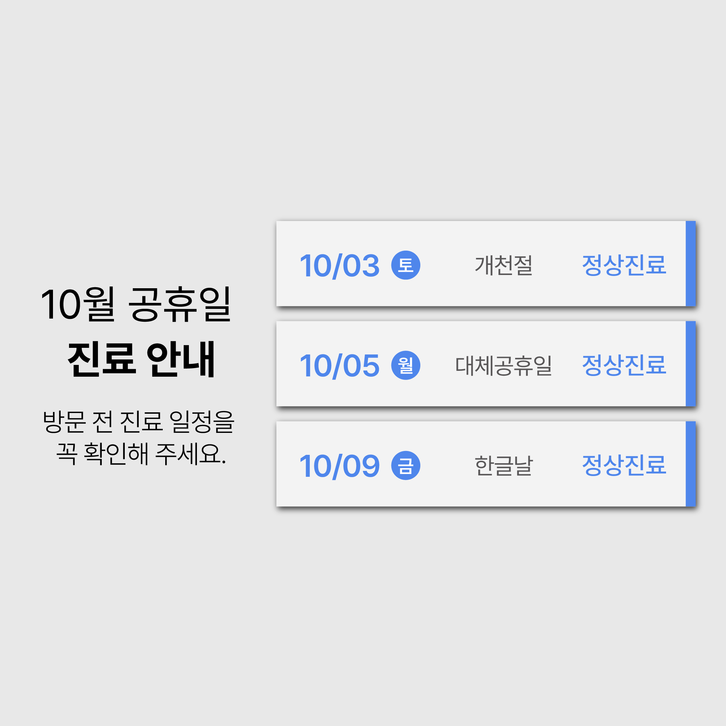Image resolution: width=726 pixels, height=726 pixels.
Task: Click the 대체공휴일 holiday label
Action: [x=504, y=365]
